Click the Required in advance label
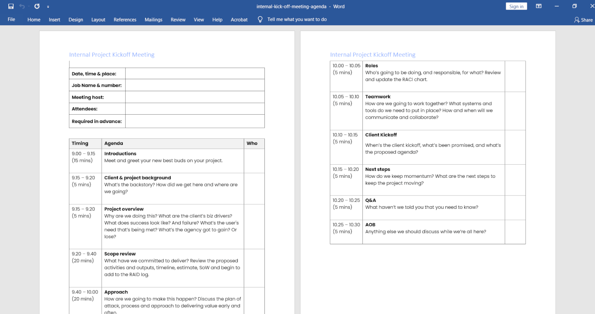This screenshot has height=314, width=595. click(97, 121)
